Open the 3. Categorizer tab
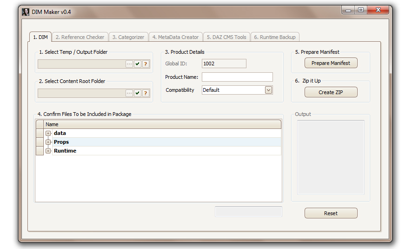Viewport: 412px width, 249px height. pos(128,37)
